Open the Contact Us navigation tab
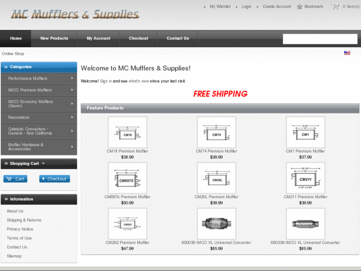The width and height of the screenshot is (361, 271). click(x=178, y=38)
